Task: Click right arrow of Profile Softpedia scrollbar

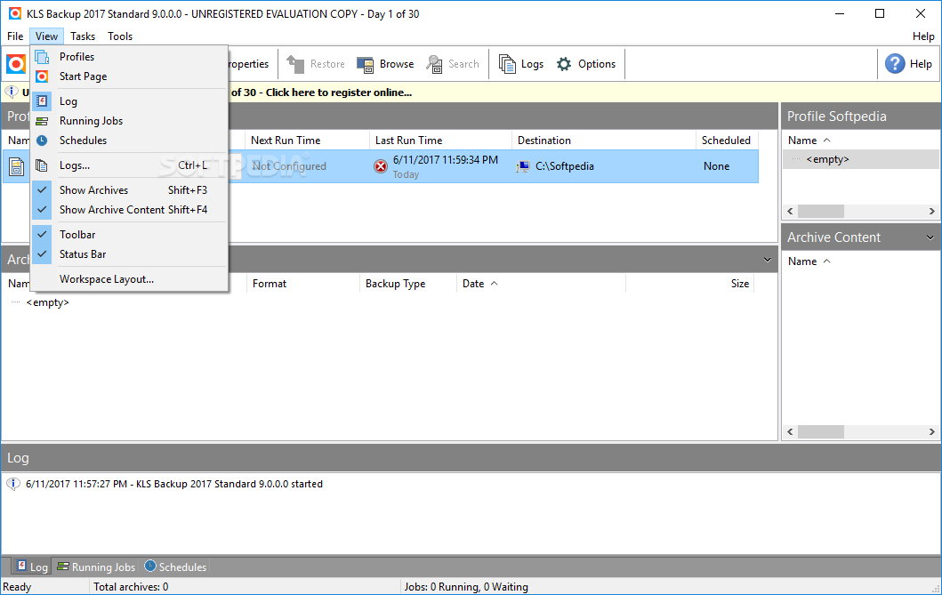Action: click(932, 212)
